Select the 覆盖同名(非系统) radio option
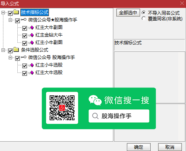The image size is (186, 151). pos(144,18)
